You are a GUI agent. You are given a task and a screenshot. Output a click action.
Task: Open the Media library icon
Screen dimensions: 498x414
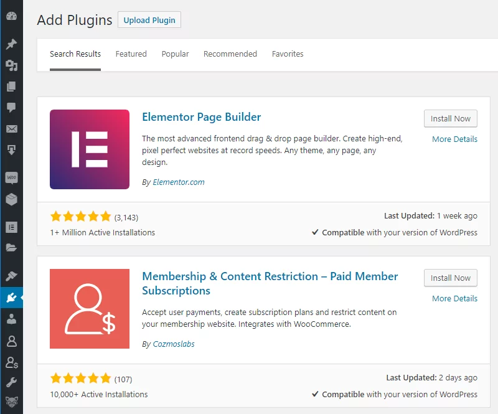pyautogui.click(x=11, y=65)
